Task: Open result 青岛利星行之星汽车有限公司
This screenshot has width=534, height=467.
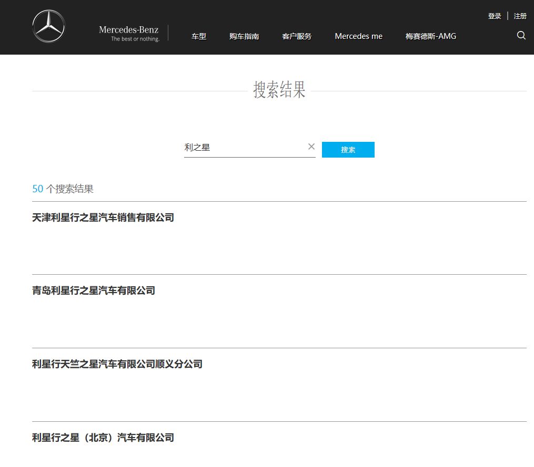Action: (94, 291)
